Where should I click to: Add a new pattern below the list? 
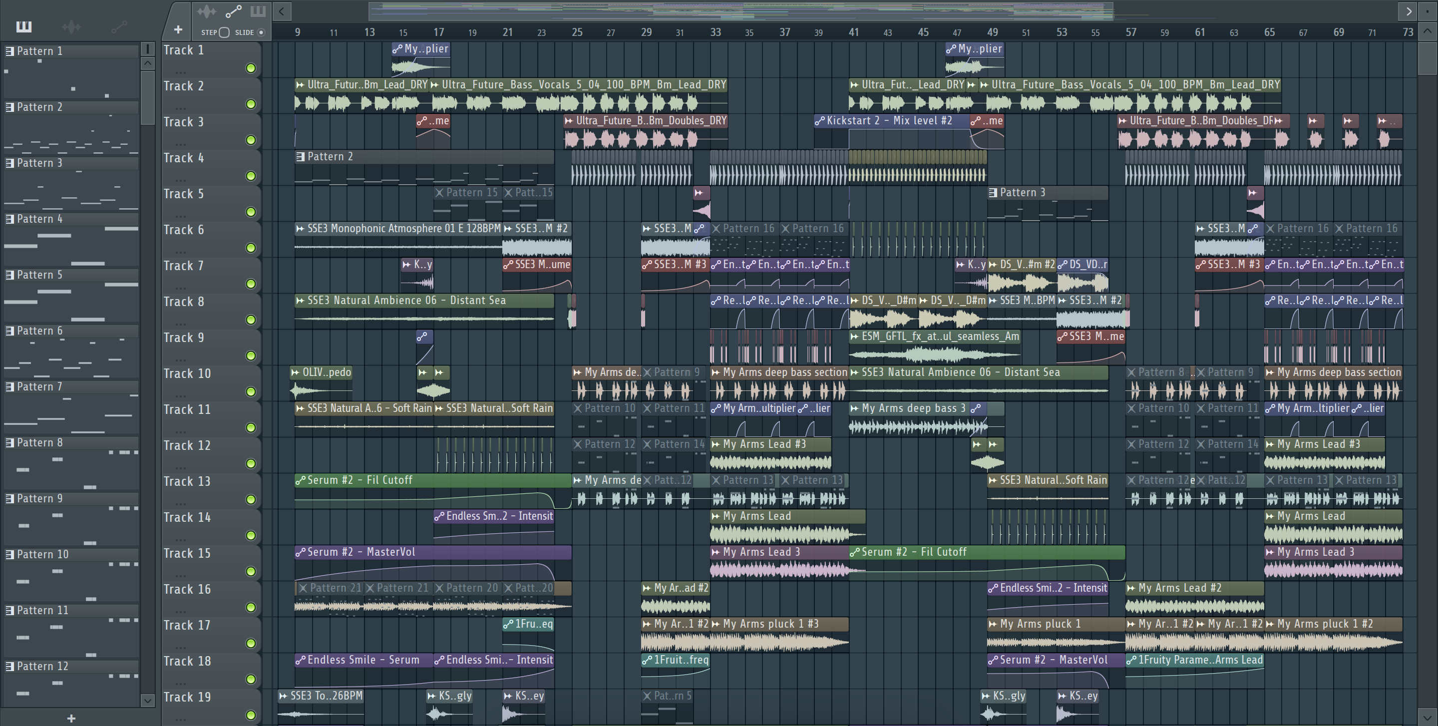71,718
